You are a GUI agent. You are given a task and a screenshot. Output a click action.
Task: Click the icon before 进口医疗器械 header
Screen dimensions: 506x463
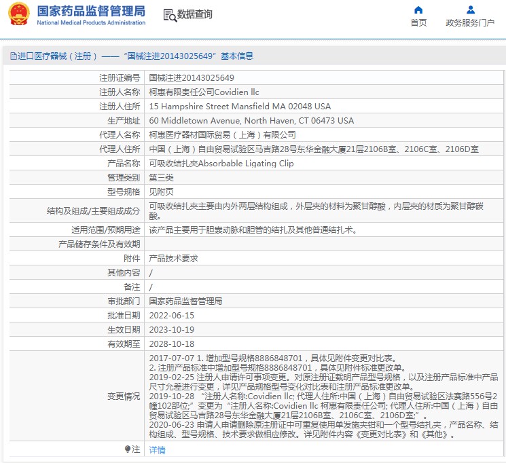(x=12, y=56)
